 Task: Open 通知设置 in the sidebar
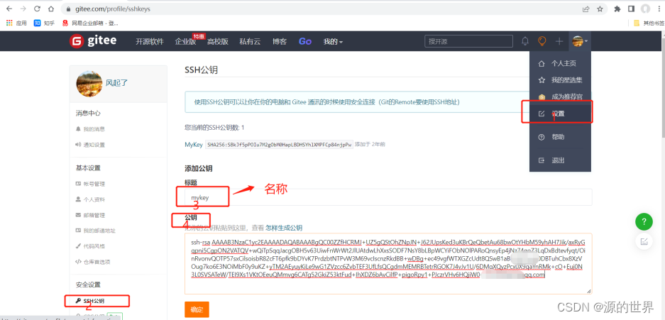click(90, 145)
